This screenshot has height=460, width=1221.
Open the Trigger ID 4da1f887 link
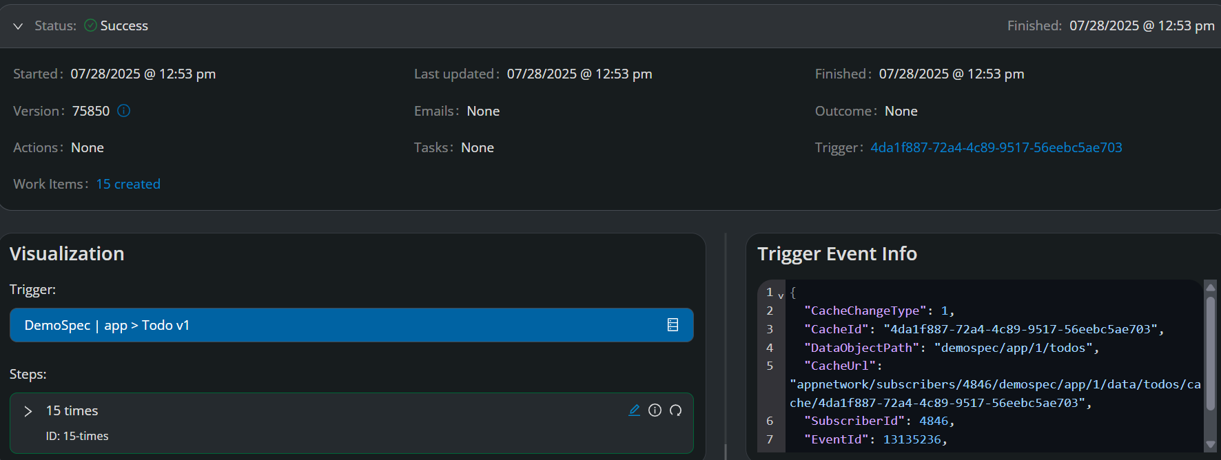pyautogui.click(x=996, y=147)
